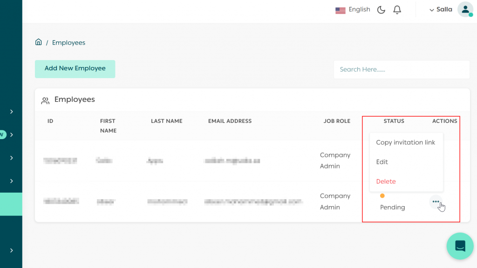The image size is (477, 268).
Task: Expand the sidebar item beside the green badge
Action: (11, 134)
